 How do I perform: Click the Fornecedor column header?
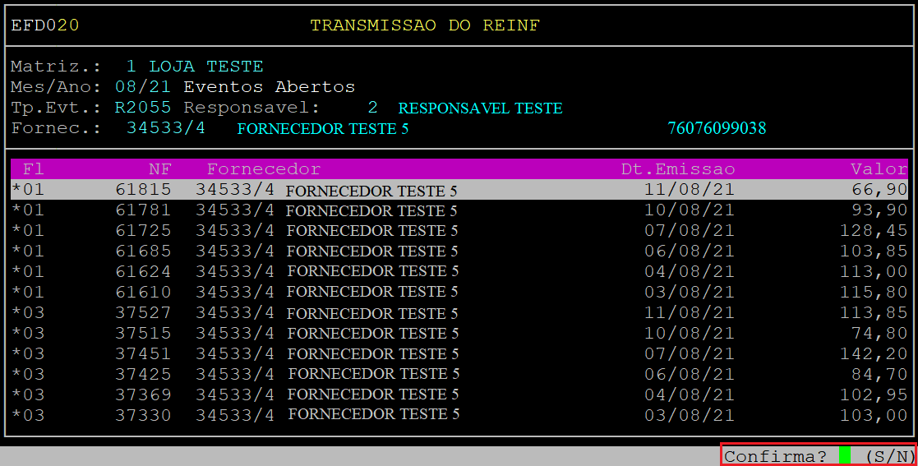click(263, 168)
